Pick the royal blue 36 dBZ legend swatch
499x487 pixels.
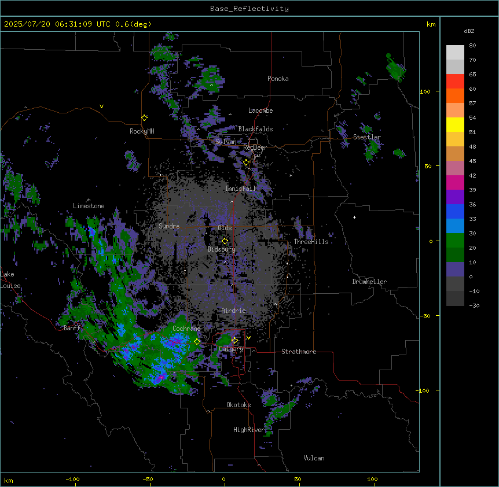coord(455,211)
